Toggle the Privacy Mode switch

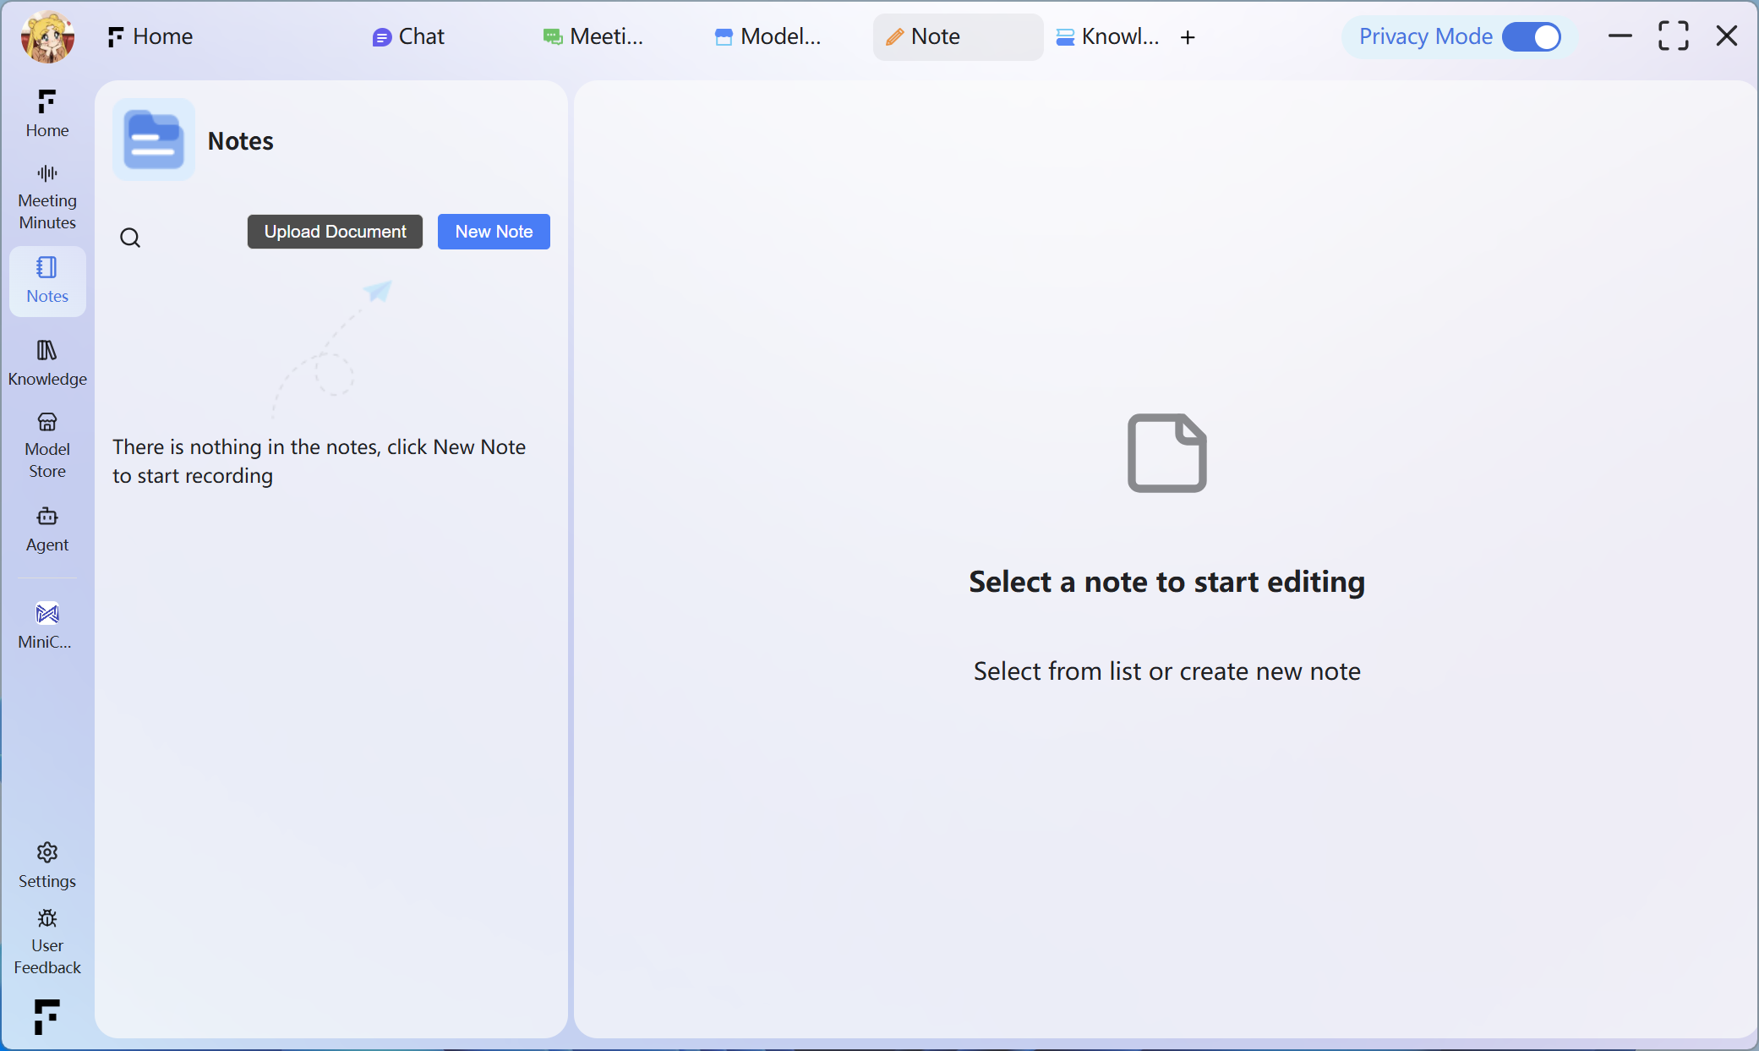1531,37
